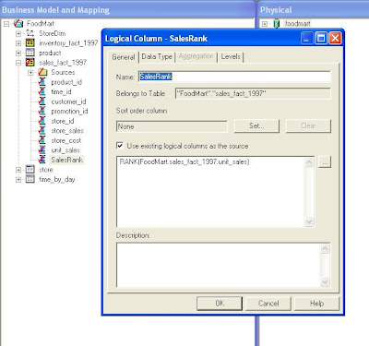The height and width of the screenshot is (346, 369).
Task: Click expression box scroll down arrow
Action: (x=309, y=221)
